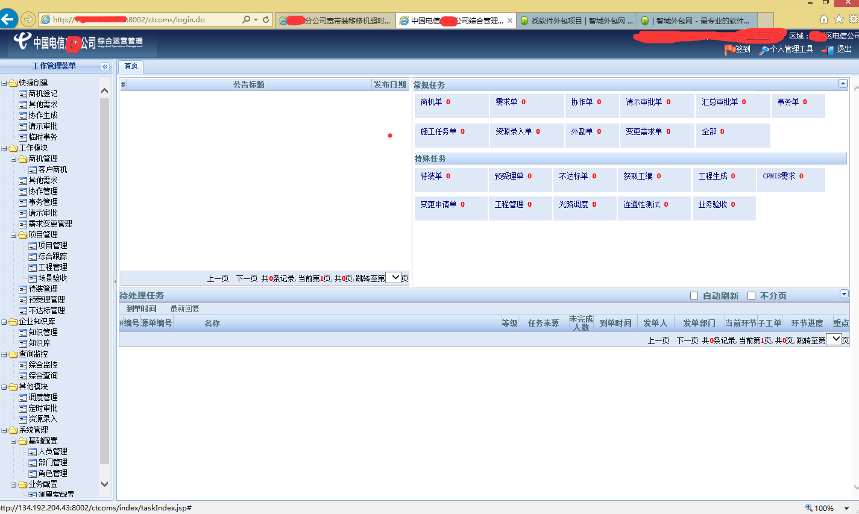
Task: Switch to 找软件外包项目 browser tab
Action: [x=576, y=20]
